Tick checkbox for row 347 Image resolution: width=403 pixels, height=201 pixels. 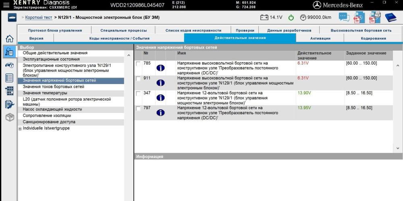pos(138,94)
